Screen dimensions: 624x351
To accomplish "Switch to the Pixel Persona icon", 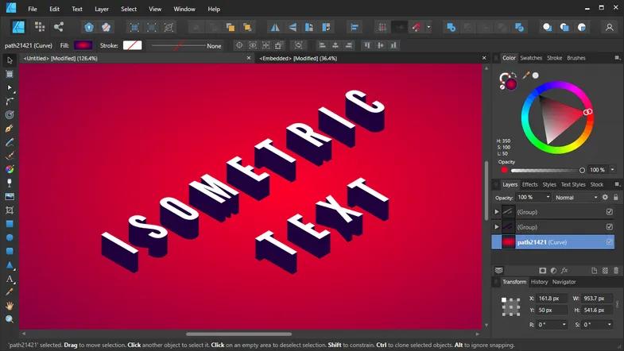I will pos(40,27).
